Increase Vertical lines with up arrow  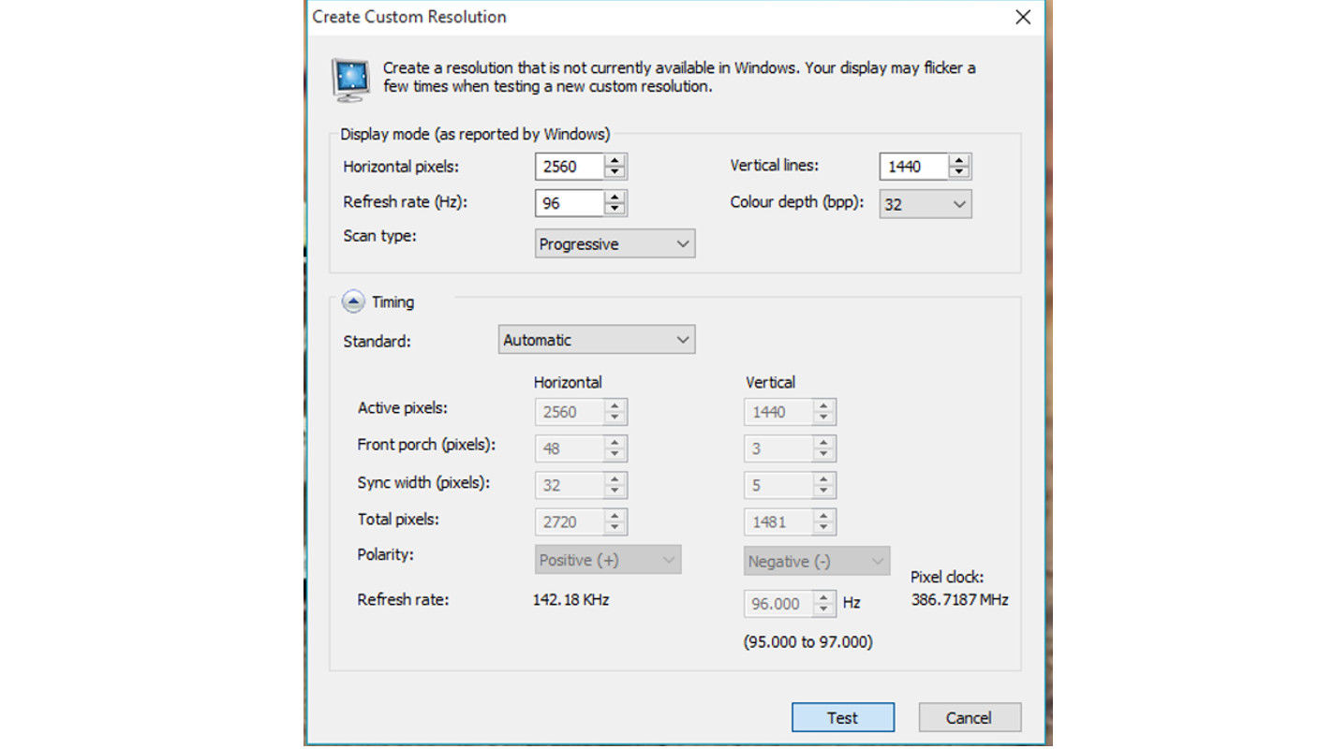click(x=958, y=161)
